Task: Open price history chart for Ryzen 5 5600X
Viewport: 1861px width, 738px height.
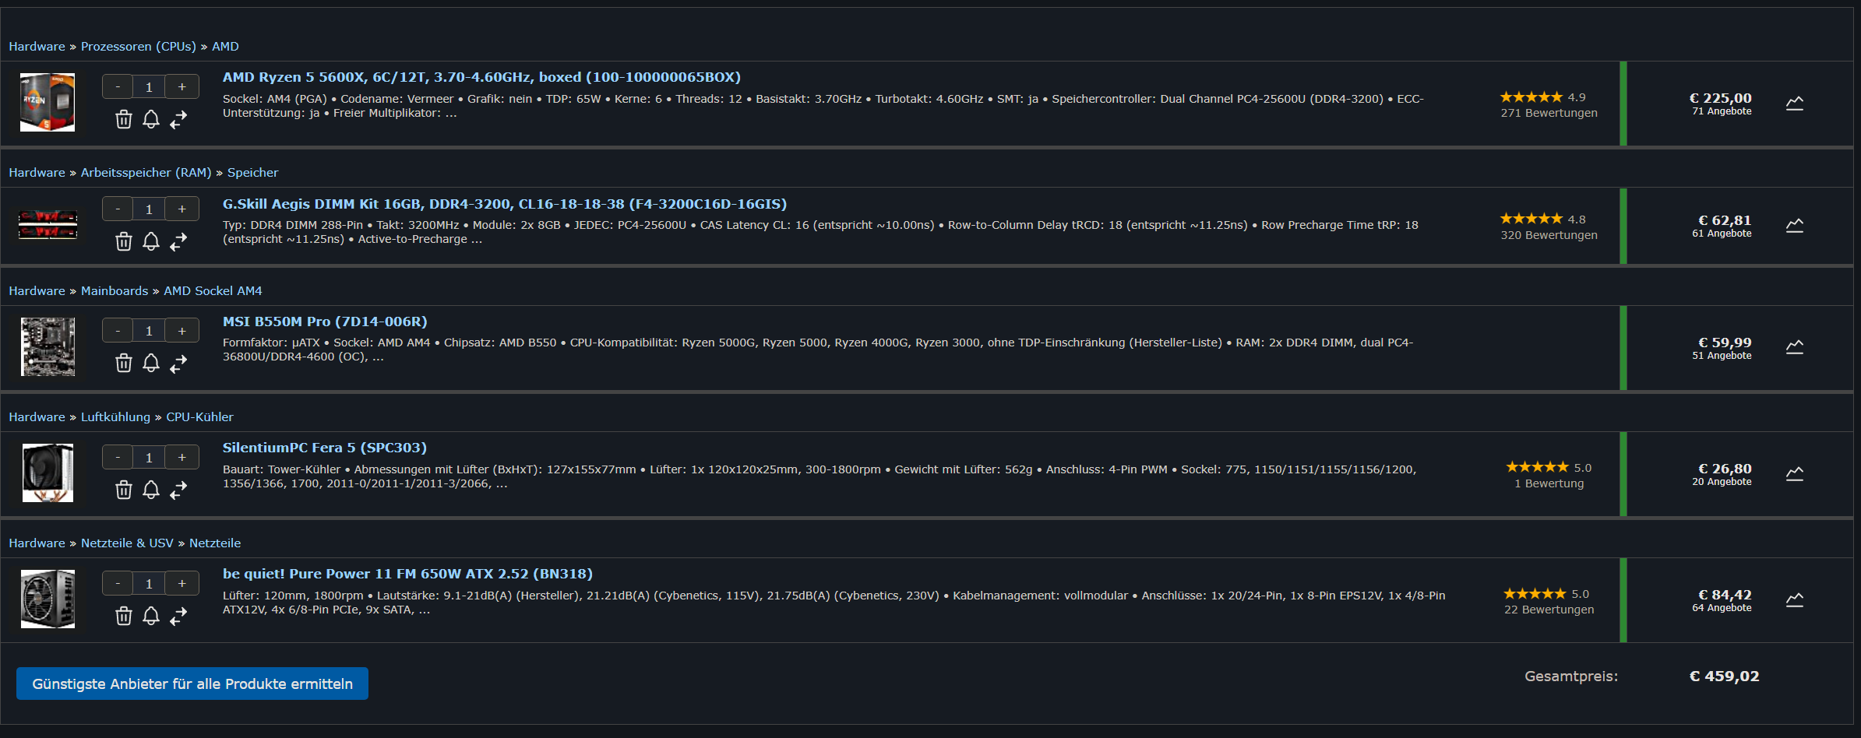Action: 1795,104
